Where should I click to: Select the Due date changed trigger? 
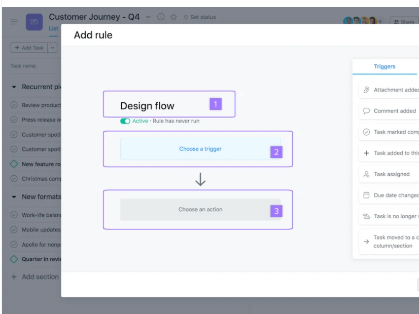coord(389,195)
